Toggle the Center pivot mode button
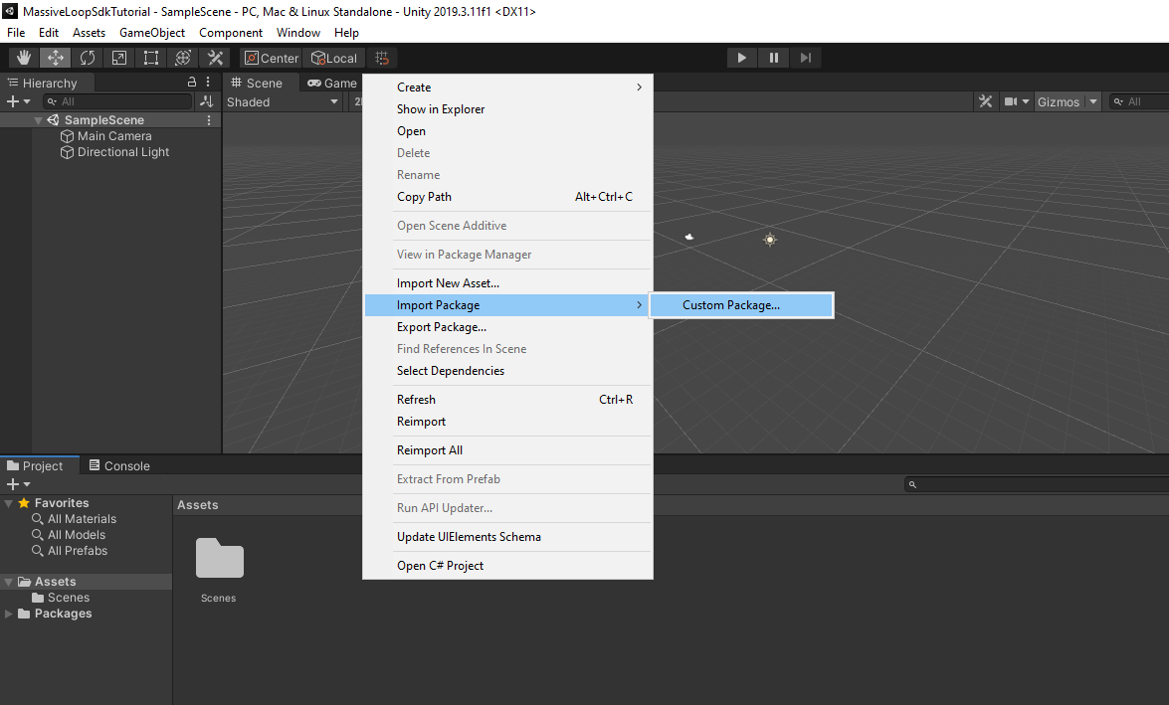 (x=272, y=58)
